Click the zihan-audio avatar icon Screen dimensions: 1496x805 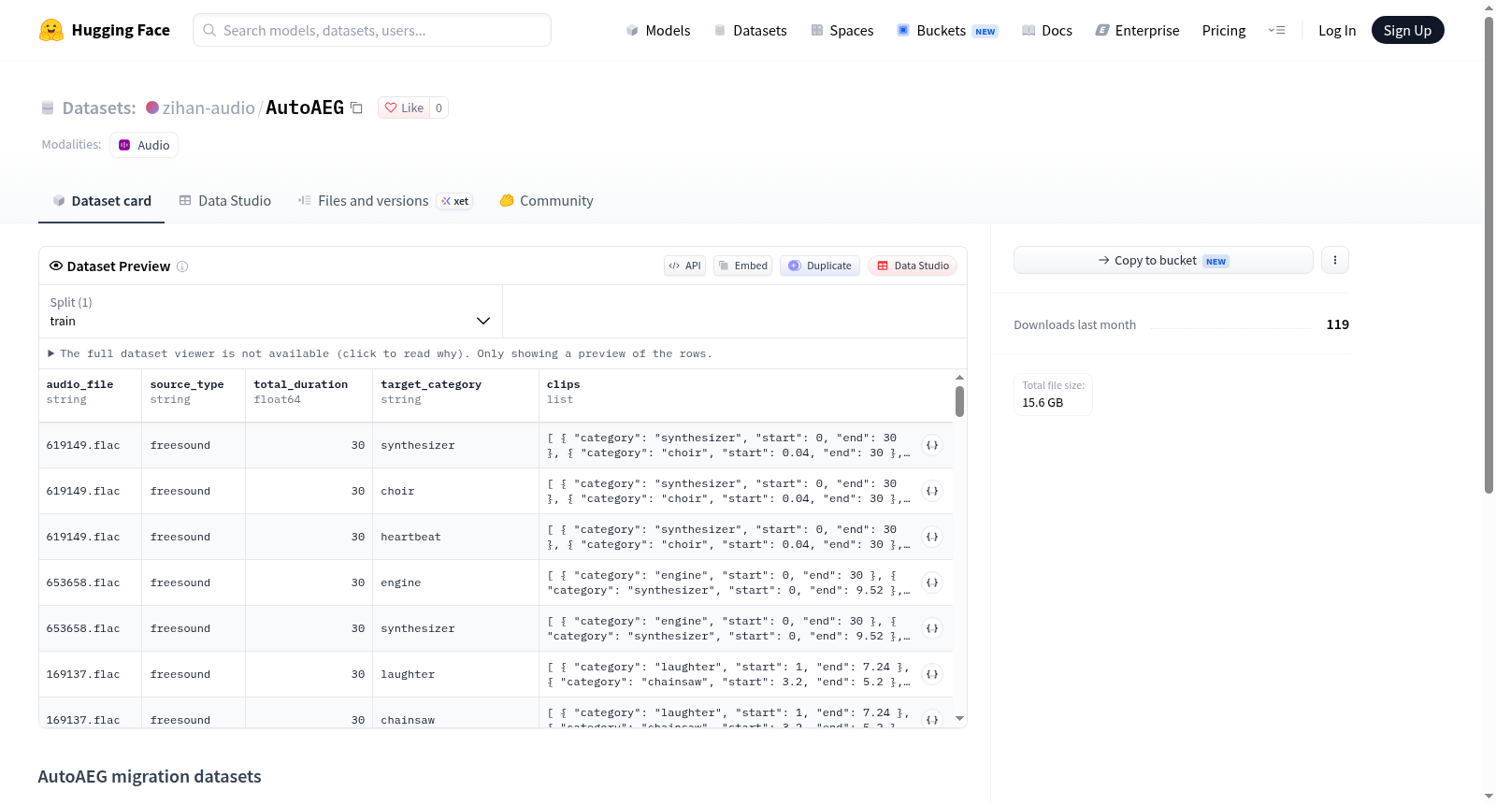point(152,108)
